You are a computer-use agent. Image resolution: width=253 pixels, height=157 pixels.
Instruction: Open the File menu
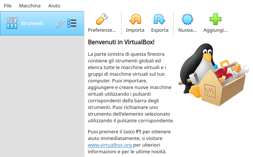coord(7,6)
